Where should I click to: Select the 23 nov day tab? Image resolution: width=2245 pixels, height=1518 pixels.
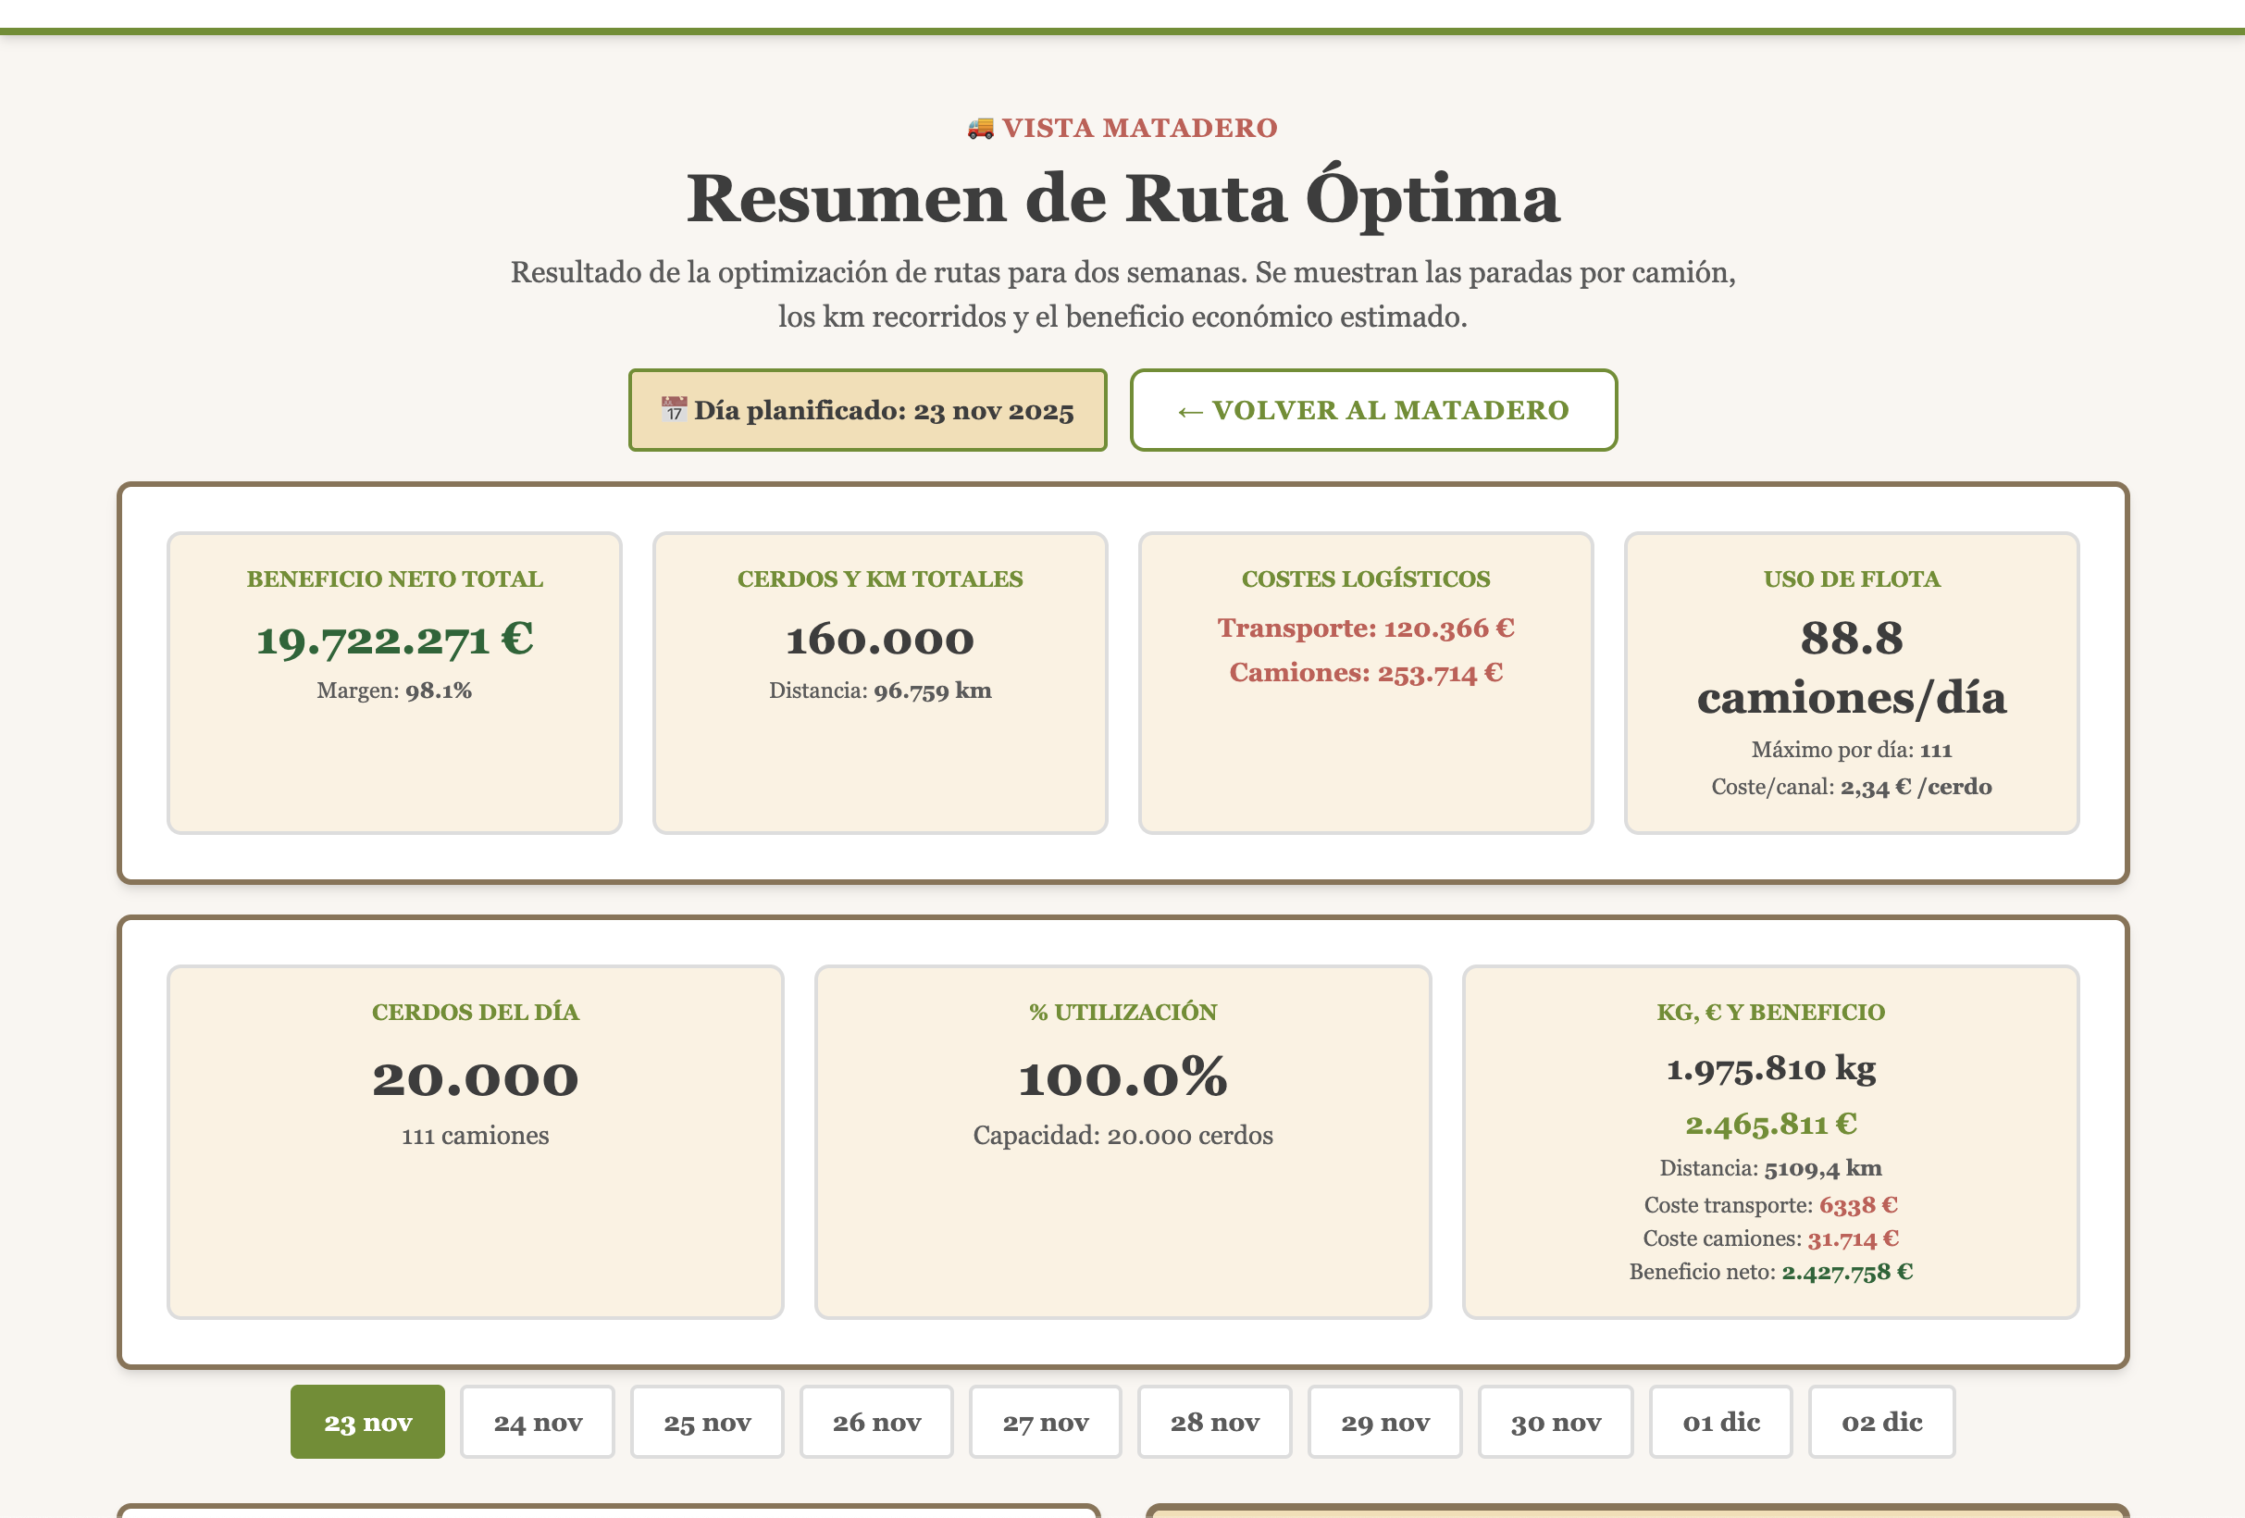367,1422
